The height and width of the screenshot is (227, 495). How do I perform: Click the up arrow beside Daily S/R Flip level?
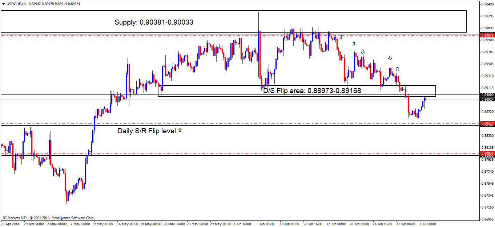[x=180, y=130]
